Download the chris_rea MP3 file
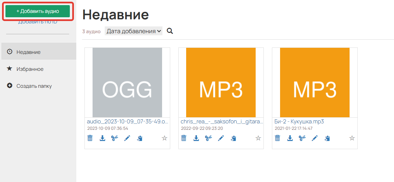 point(196,138)
